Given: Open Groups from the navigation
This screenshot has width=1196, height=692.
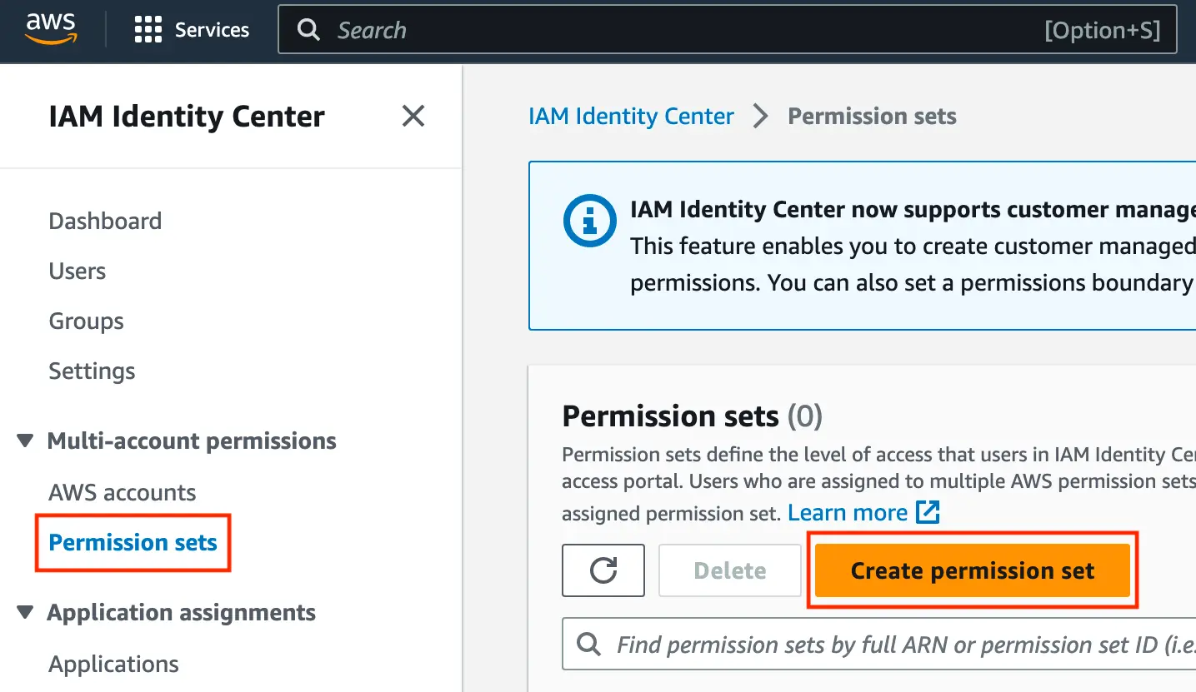Looking at the screenshot, I should [x=86, y=321].
